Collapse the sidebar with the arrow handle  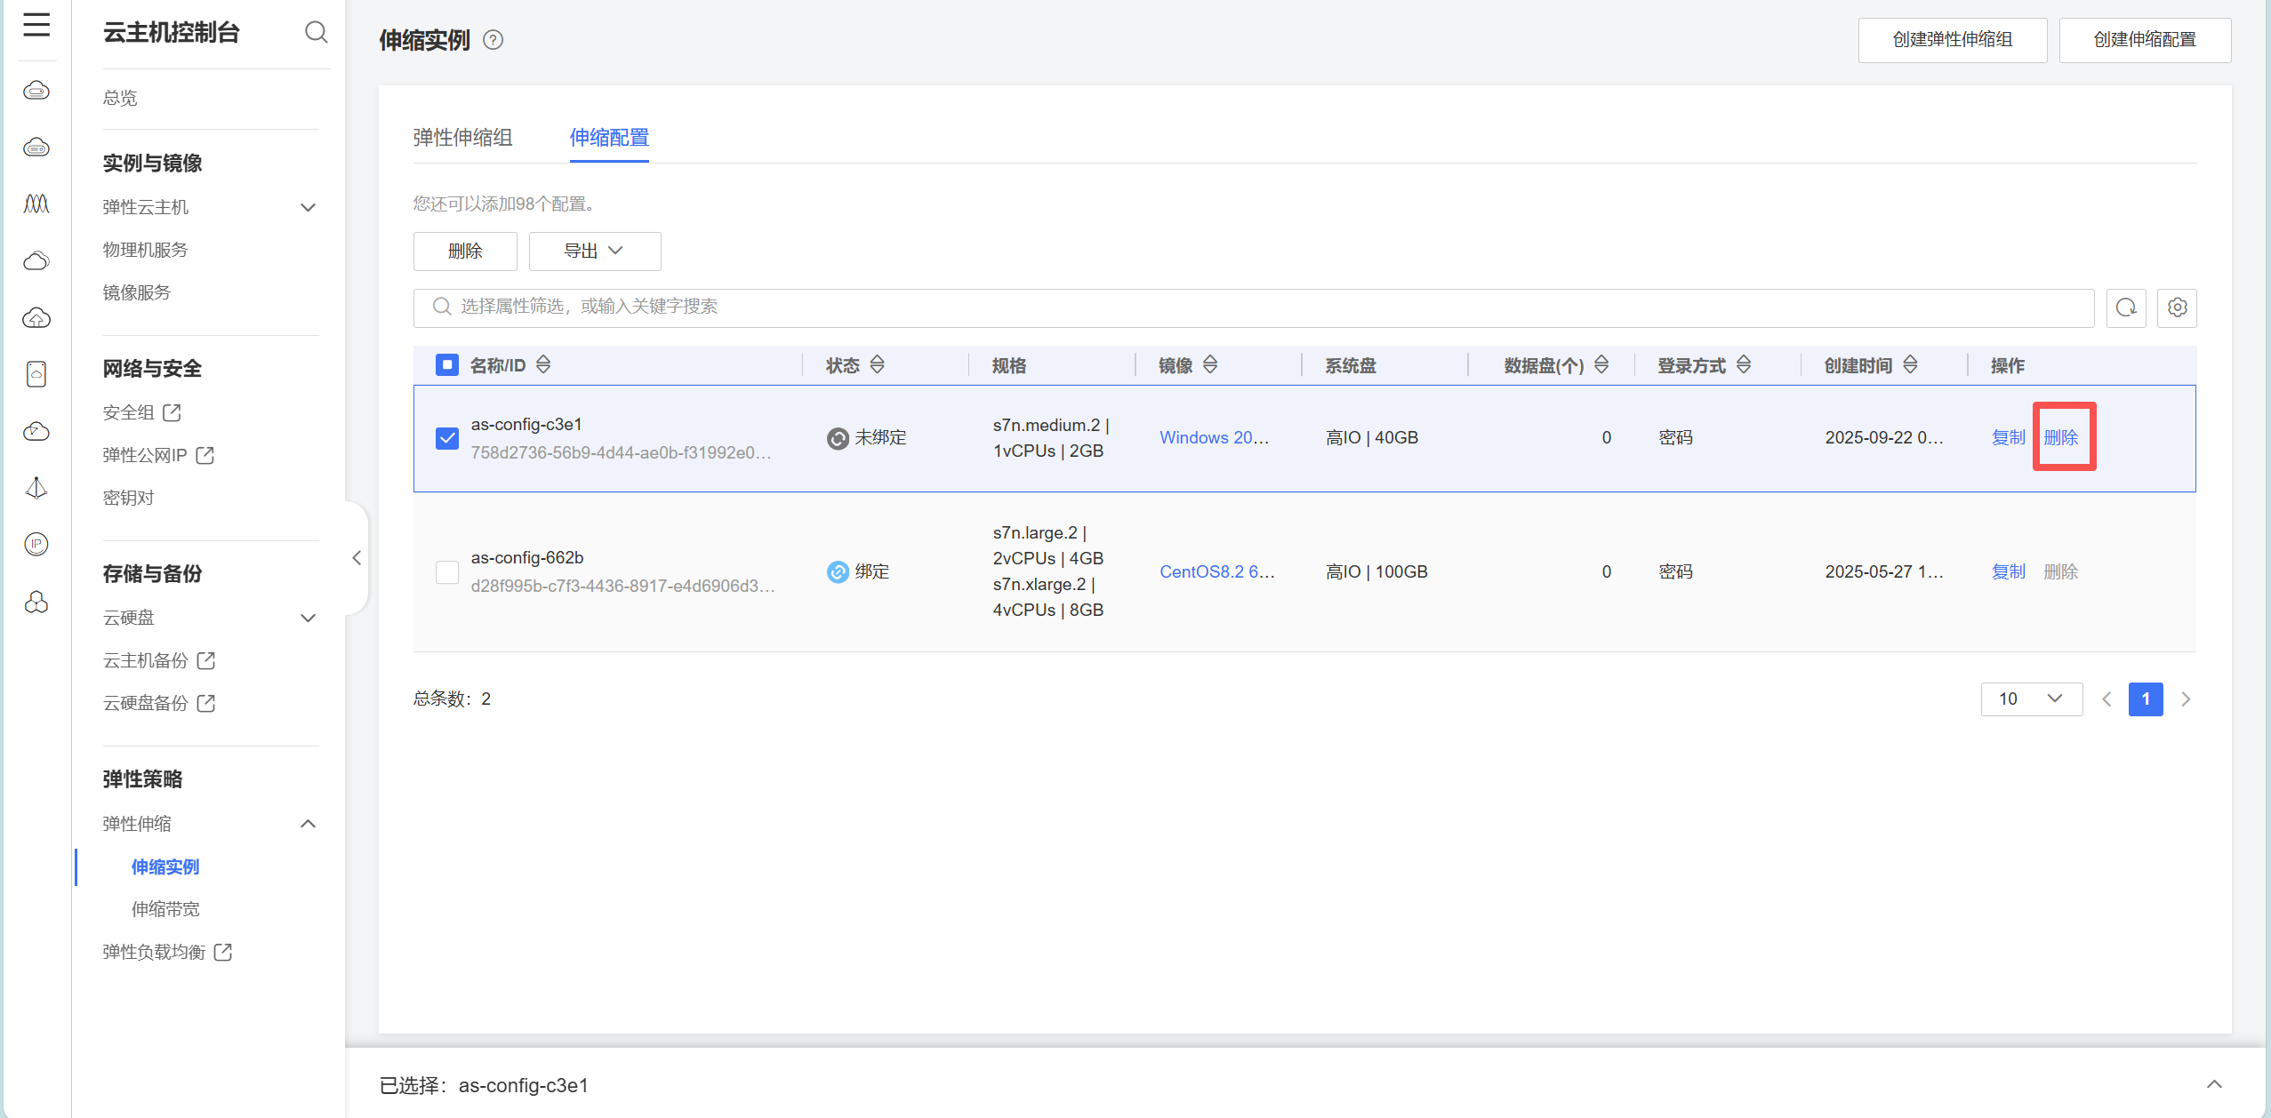click(x=357, y=558)
